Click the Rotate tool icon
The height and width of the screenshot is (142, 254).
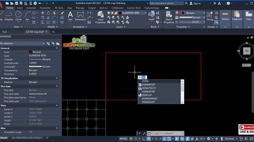(x=48, y=13)
